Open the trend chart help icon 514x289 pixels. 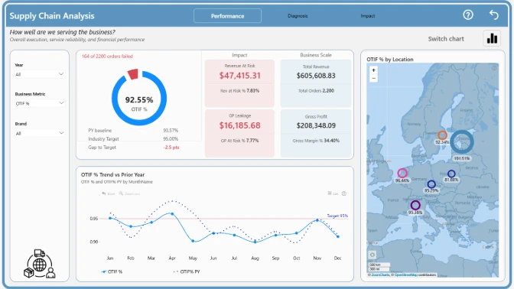344,193
